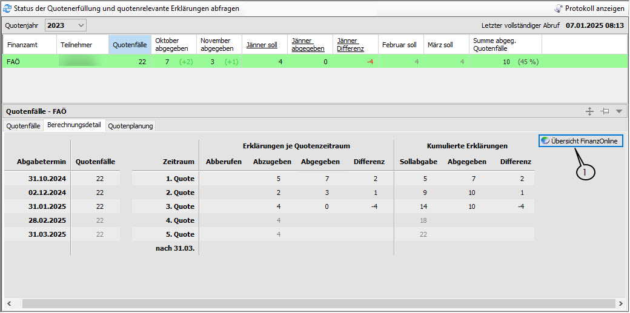Click the four-way arrow icon in Quotenfälle panel header

click(x=589, y=111)
